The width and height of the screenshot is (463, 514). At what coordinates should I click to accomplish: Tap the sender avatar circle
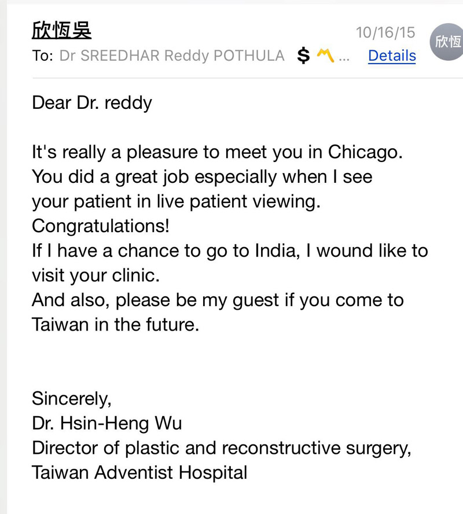pyautogui.click(x=448, y=42)
